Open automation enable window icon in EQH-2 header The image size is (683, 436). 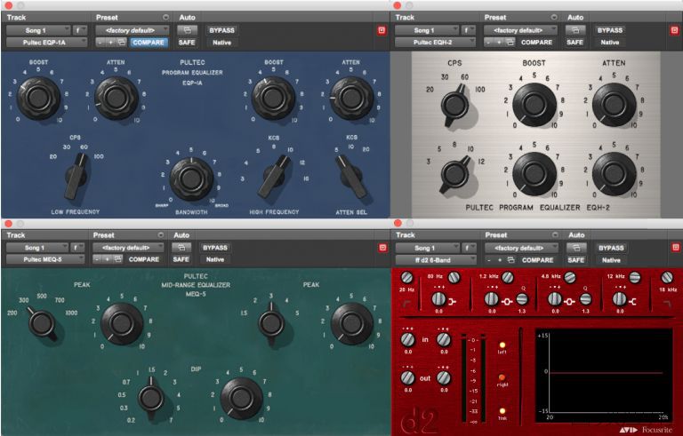pos(575,30)
